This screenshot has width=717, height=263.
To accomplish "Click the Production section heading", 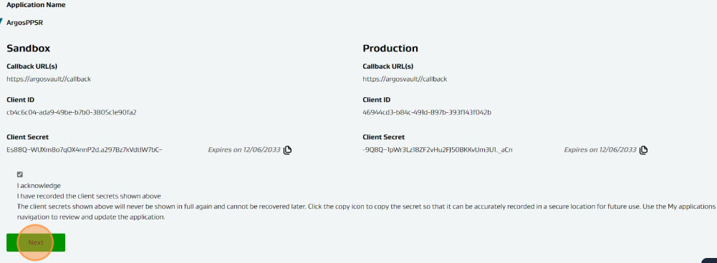I will coord(390,49).
